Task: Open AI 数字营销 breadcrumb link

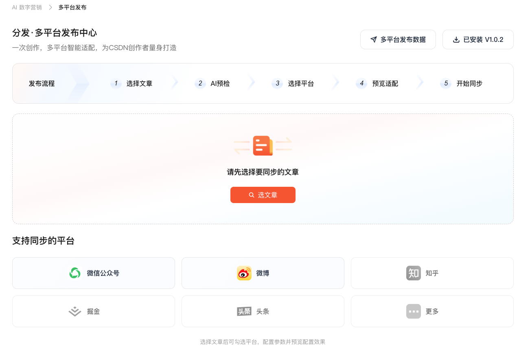Action: point(27,7)
